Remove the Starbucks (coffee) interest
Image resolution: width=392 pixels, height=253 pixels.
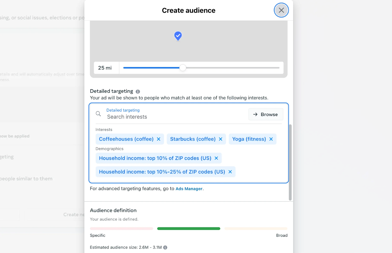[221, 139]
